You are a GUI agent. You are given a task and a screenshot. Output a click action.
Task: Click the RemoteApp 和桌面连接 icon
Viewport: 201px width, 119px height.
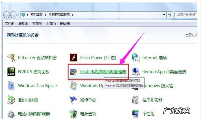click(136, 72)
